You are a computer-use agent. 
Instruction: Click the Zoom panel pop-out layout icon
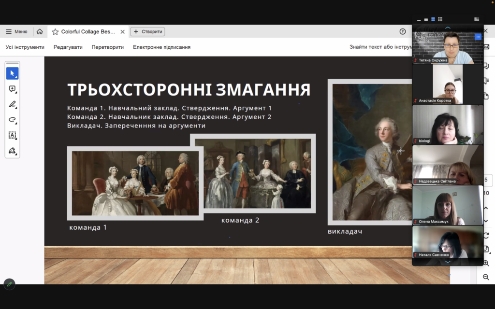[477, 19]
